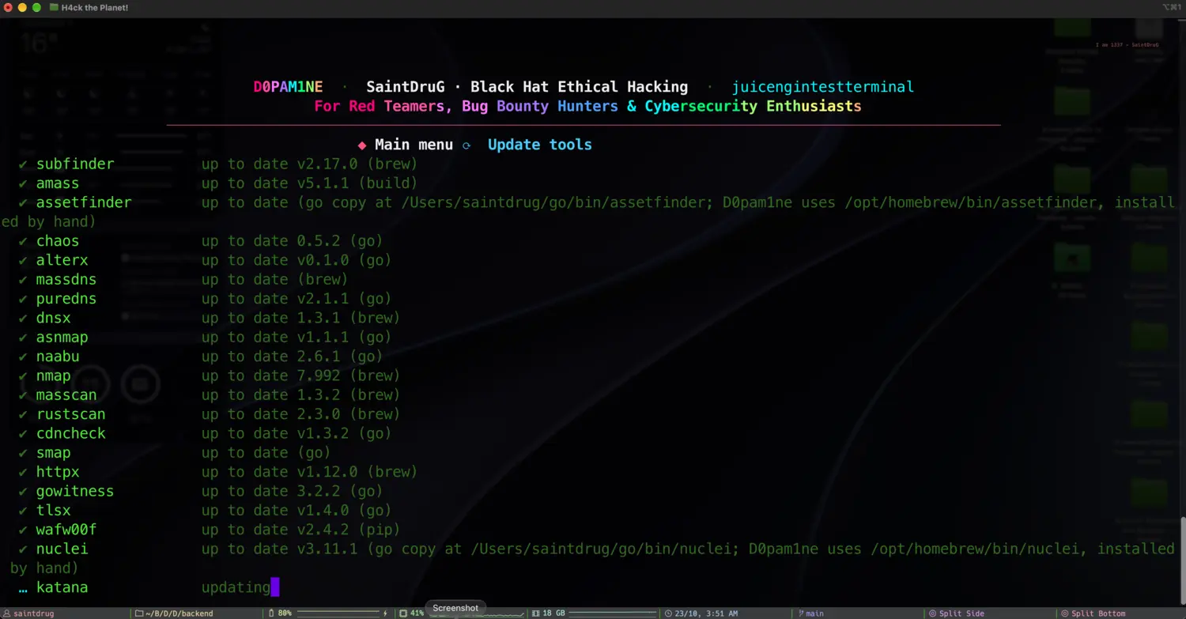Click the folder icon beside the H4ck the Planet! title
The image size is (1186, 619).
54,7
